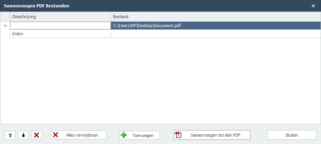
Task: Select the Omschrijving column header
Action: click(x=61, y=17)
